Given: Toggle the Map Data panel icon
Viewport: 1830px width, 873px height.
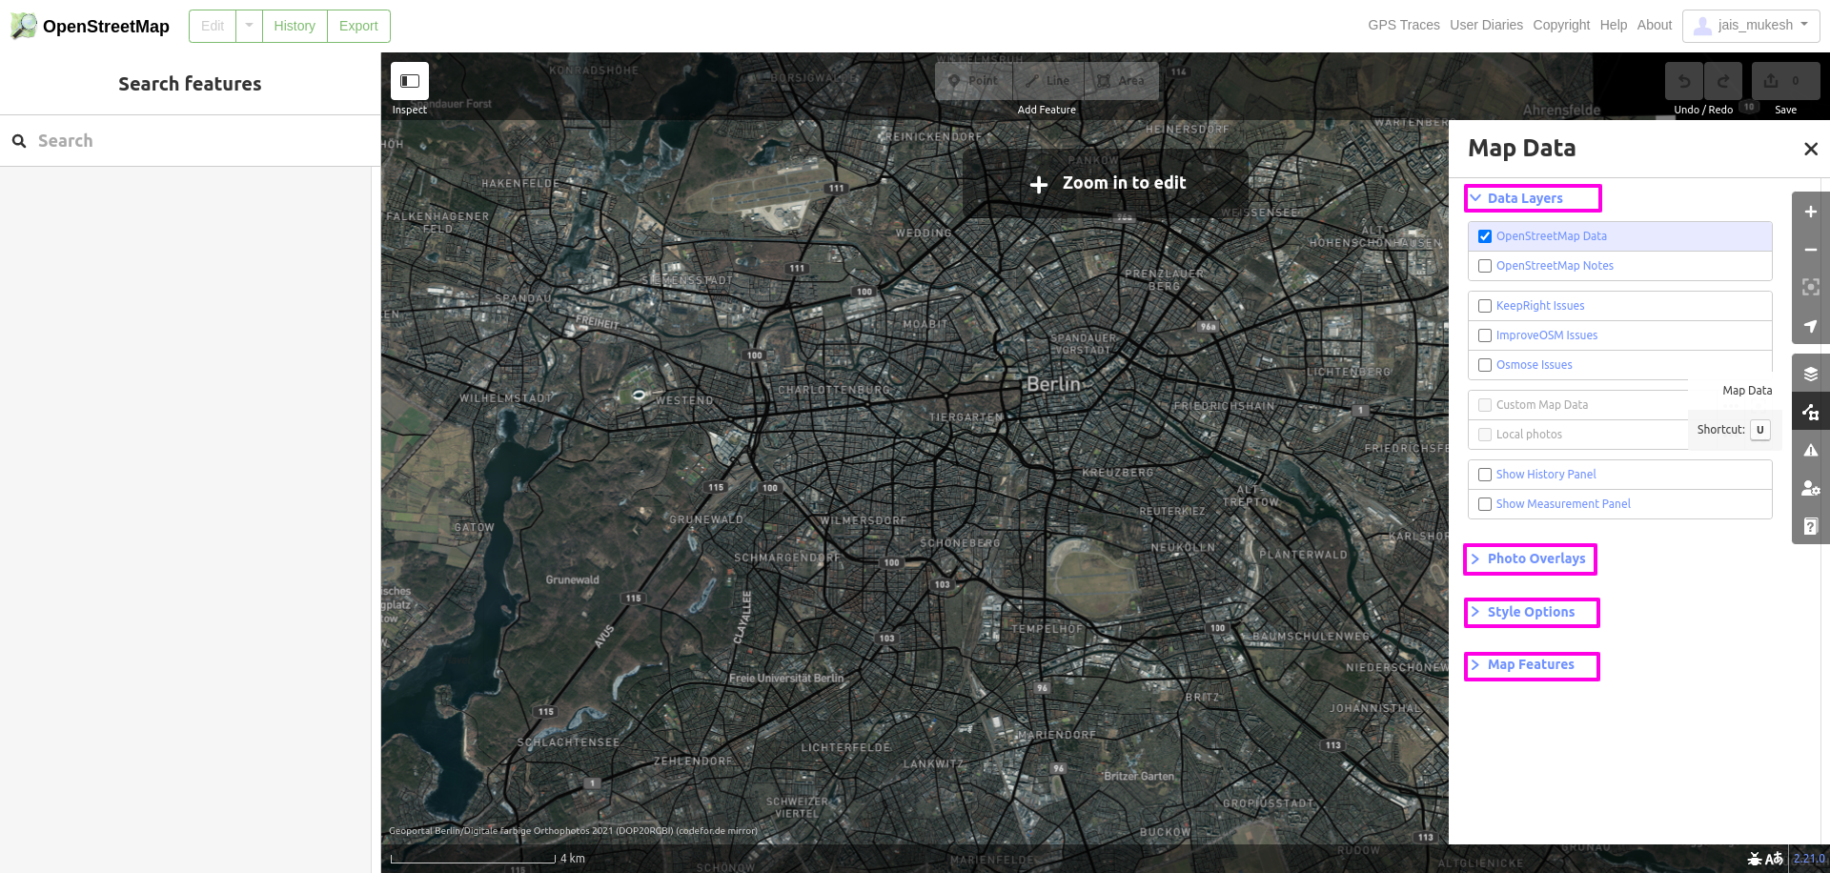Looking at the screenshot, I should pos(1811,412).
